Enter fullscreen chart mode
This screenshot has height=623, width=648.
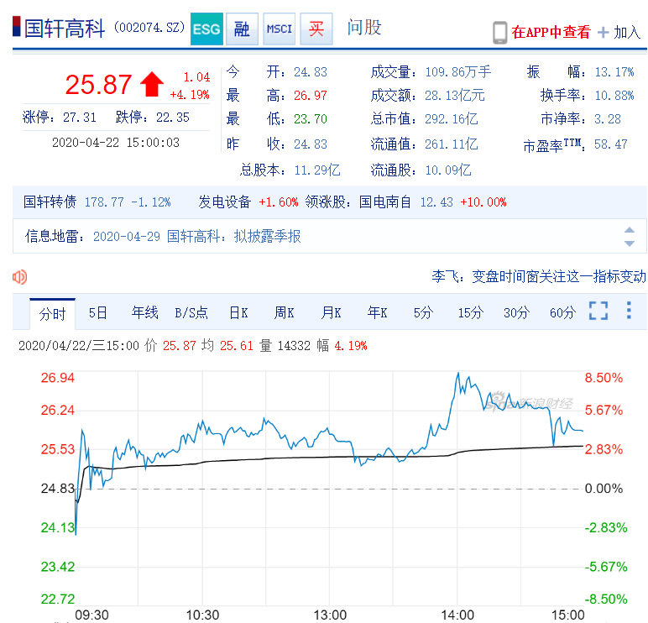[598, 311]
